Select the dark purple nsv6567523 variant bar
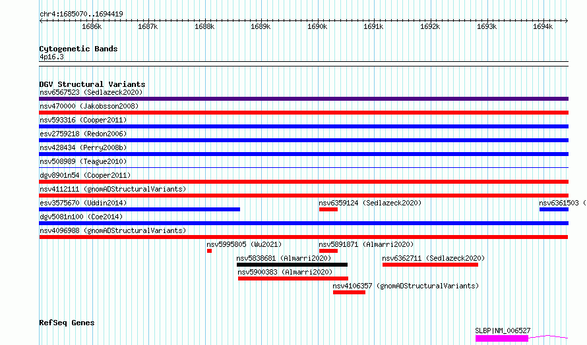Screen dimensions: 587x345 click(303, 99)
